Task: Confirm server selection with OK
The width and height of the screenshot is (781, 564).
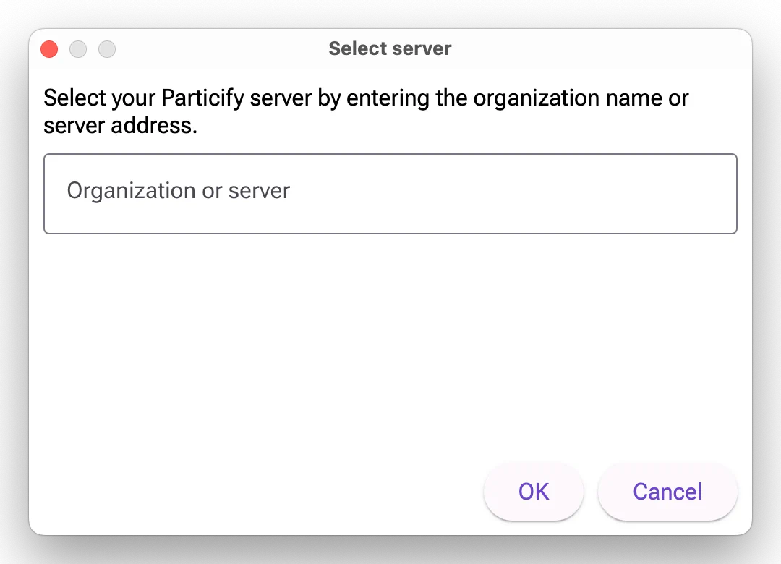Action: 534,492
